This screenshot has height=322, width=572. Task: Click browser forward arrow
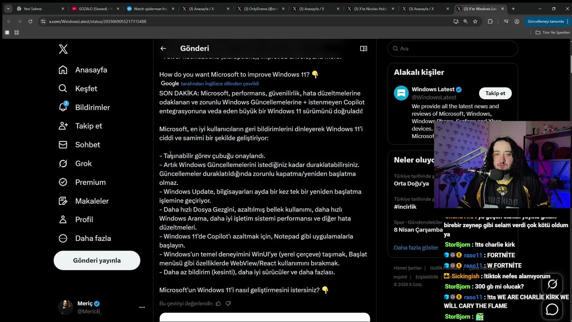(x=20, y=21)
